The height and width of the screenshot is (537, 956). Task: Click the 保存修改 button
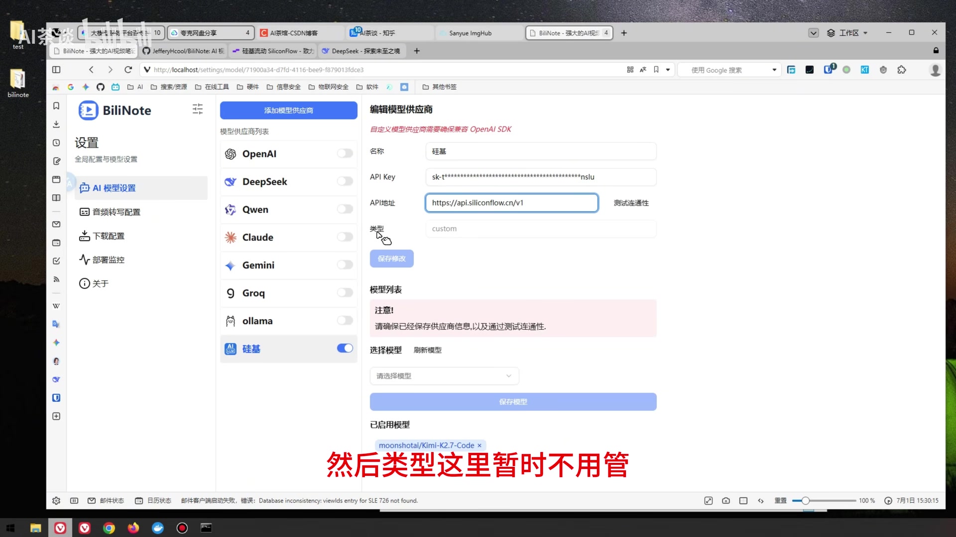pyautogui.click(x=392, y=259)
